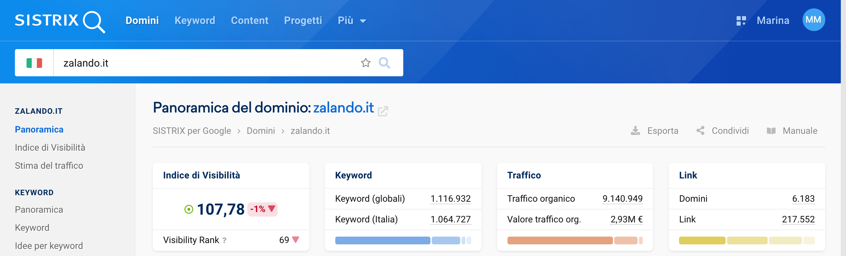Image resolution: width=846 pixels, height=256 pixels.
Task: Click the Marina user name
Action: pyautogui.click(x=773, y=20)
